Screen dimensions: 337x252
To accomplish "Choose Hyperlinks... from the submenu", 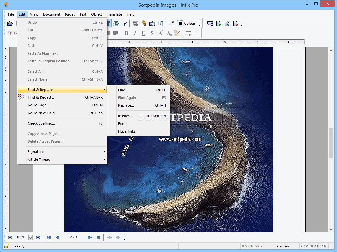I will point(139,131).
